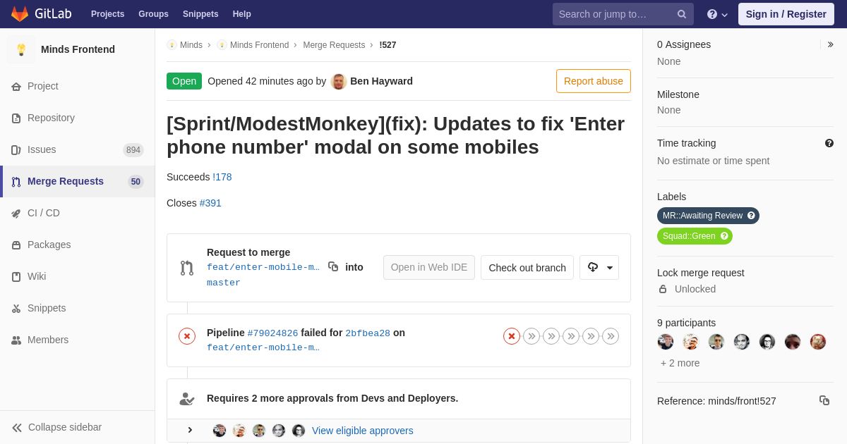
Task: Copy the reference minds/front!527 icon
Action: click(x=824, y=400)
